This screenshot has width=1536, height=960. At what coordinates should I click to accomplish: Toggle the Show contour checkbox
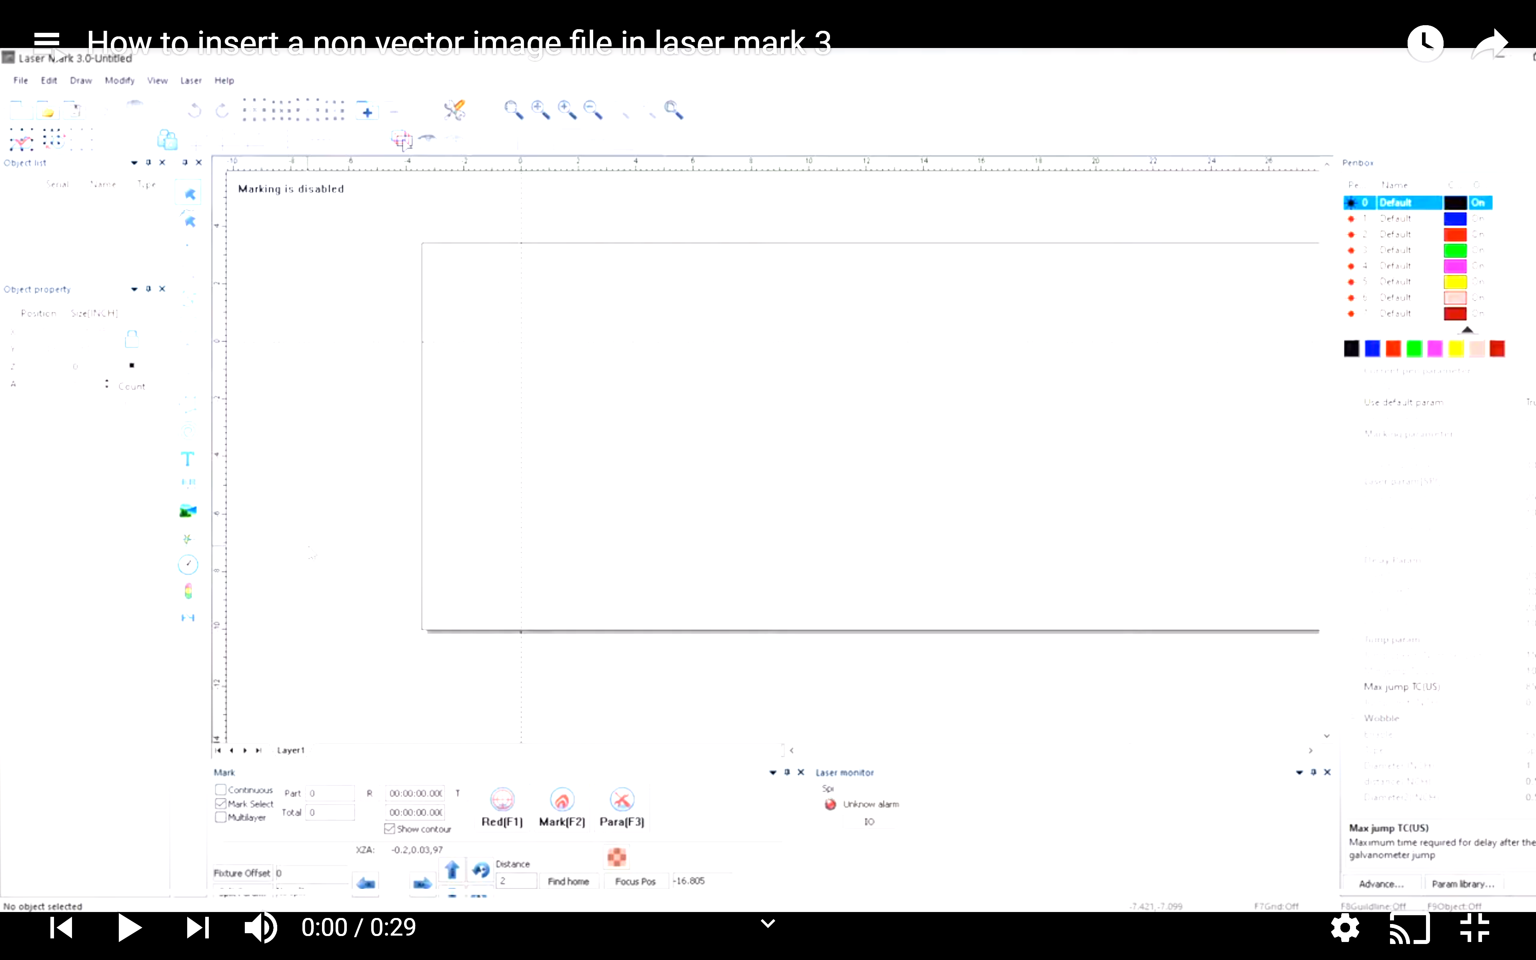(390, 828)
